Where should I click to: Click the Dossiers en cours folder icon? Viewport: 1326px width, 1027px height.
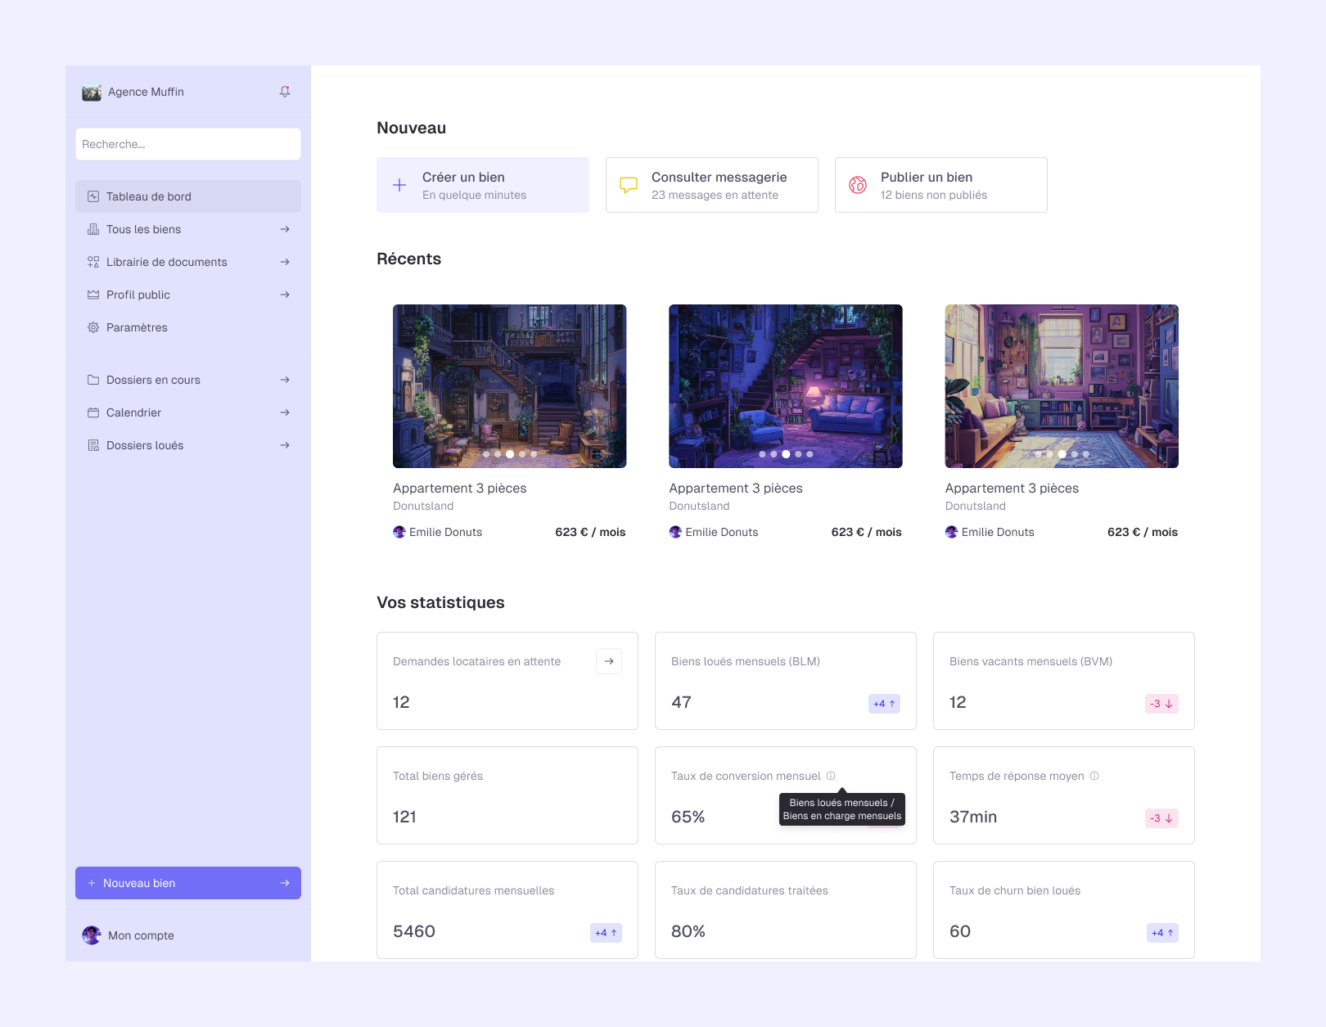[92, 380]
